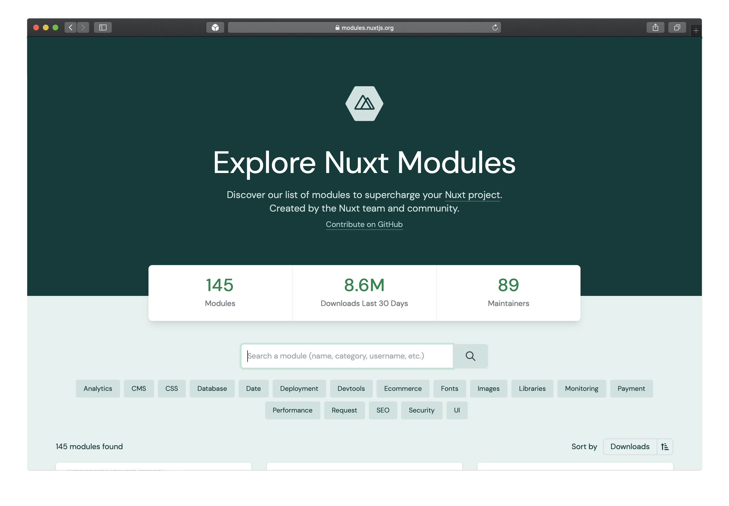Filter modules by Analytics category
The width and height of the screenshot is (729, 506).
tap(98, 388)
